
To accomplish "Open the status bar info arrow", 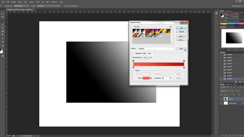I will (x=38, y=136).
